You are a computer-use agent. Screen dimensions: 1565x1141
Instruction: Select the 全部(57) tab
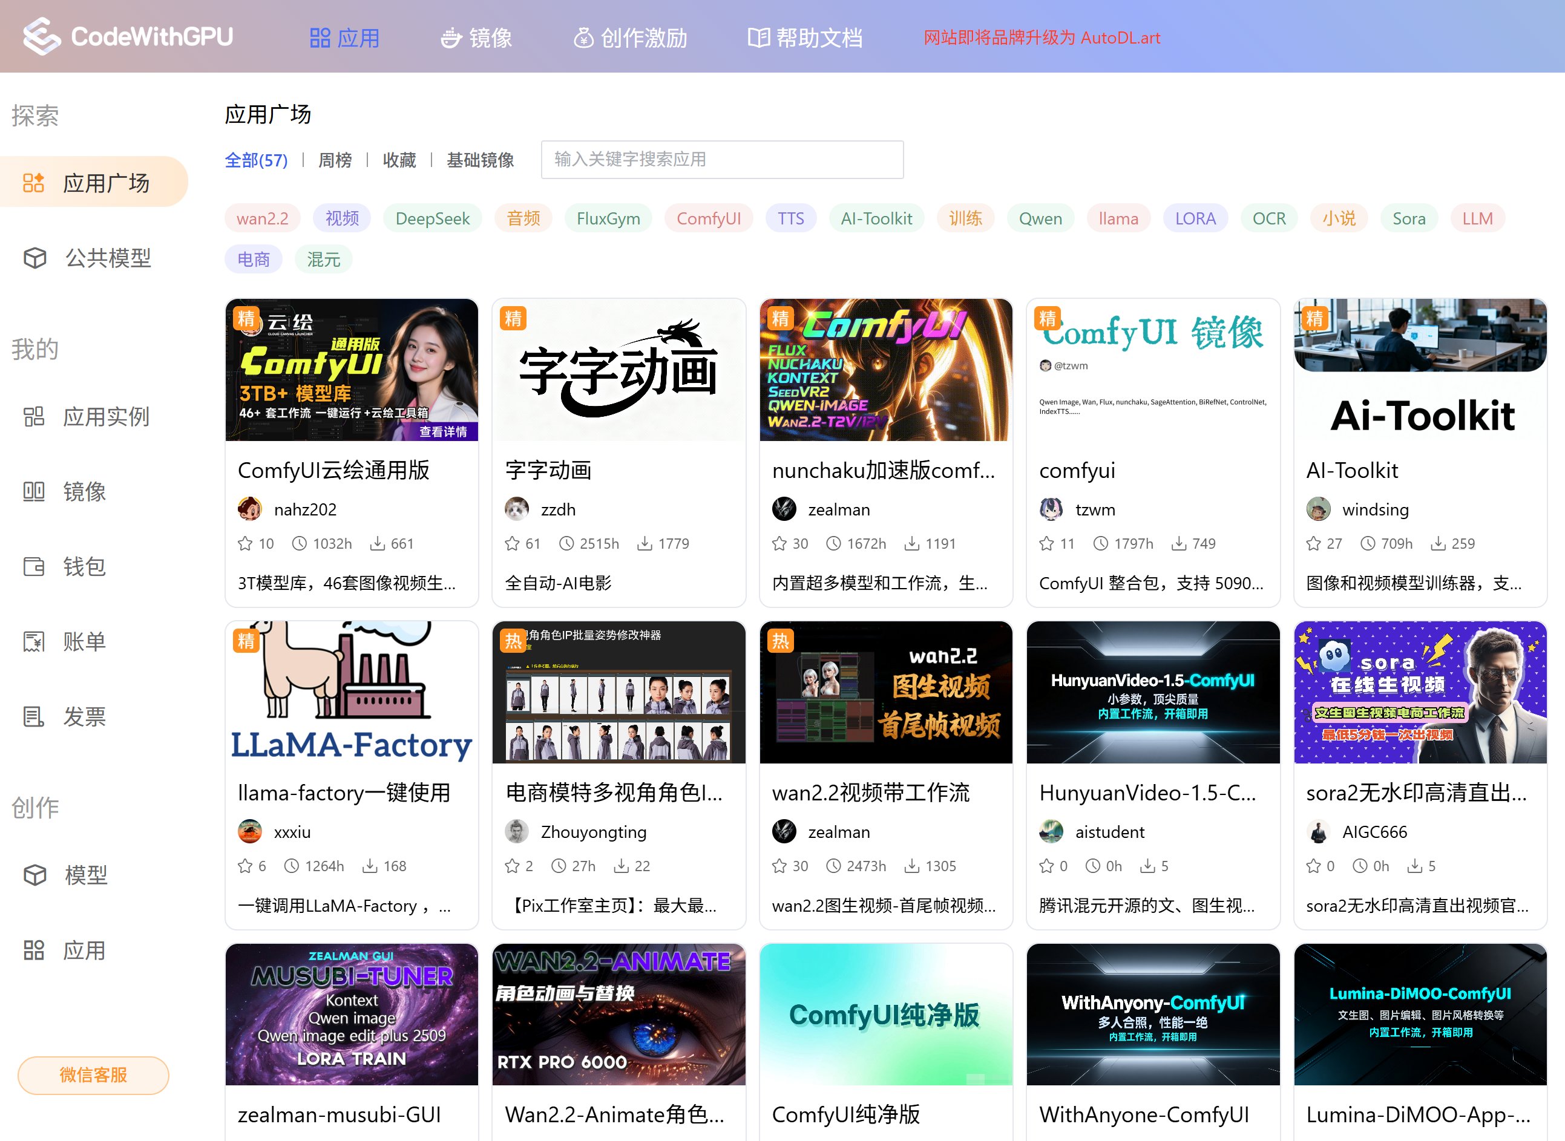[255, 160]
